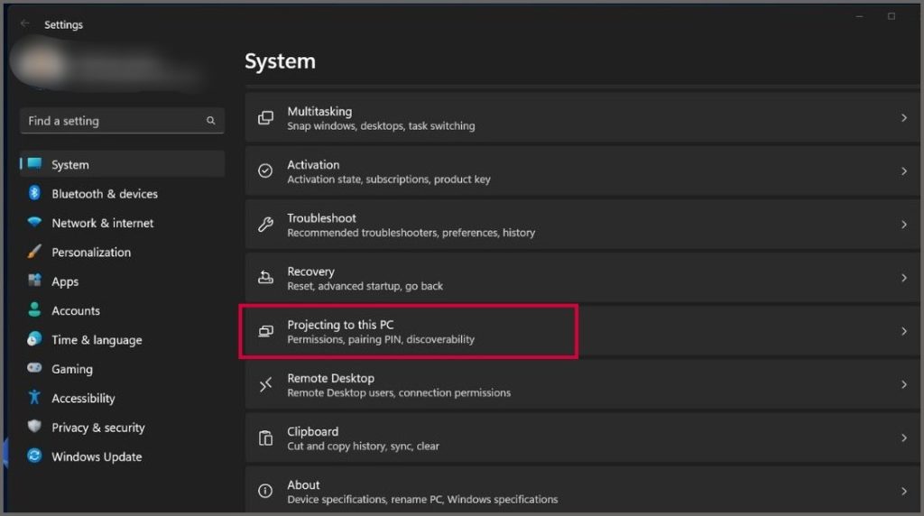Open Remote Desktop settings
This screenshot has width=924, height=516.
pyautogui.click(x=582, y=384)
